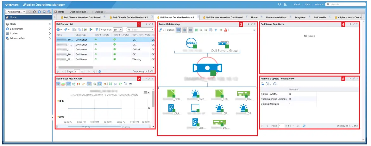The height and width of the screenshot is (146, 371).
Task: Close the Dell Server Detailed Dashboard tab
Action: pyautogui.click(x=198, y=17)
